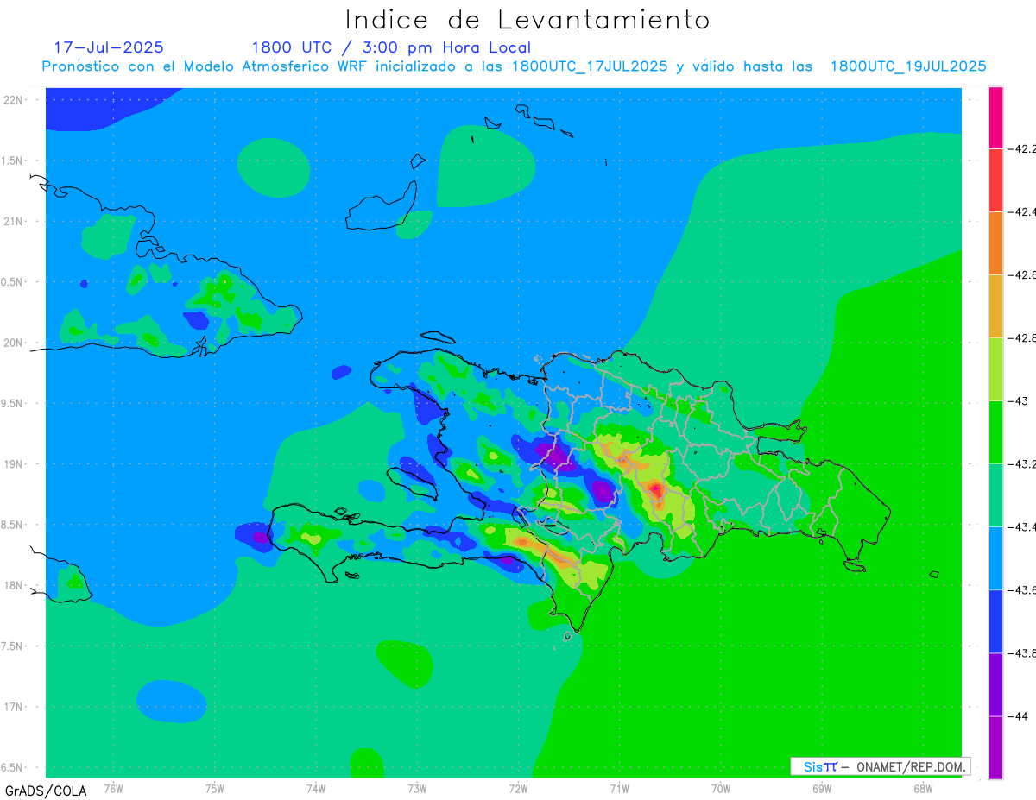Choose the royal blue legend swatch below -43.6
This screenshot has height=800, width=1036.
[995, 620]
